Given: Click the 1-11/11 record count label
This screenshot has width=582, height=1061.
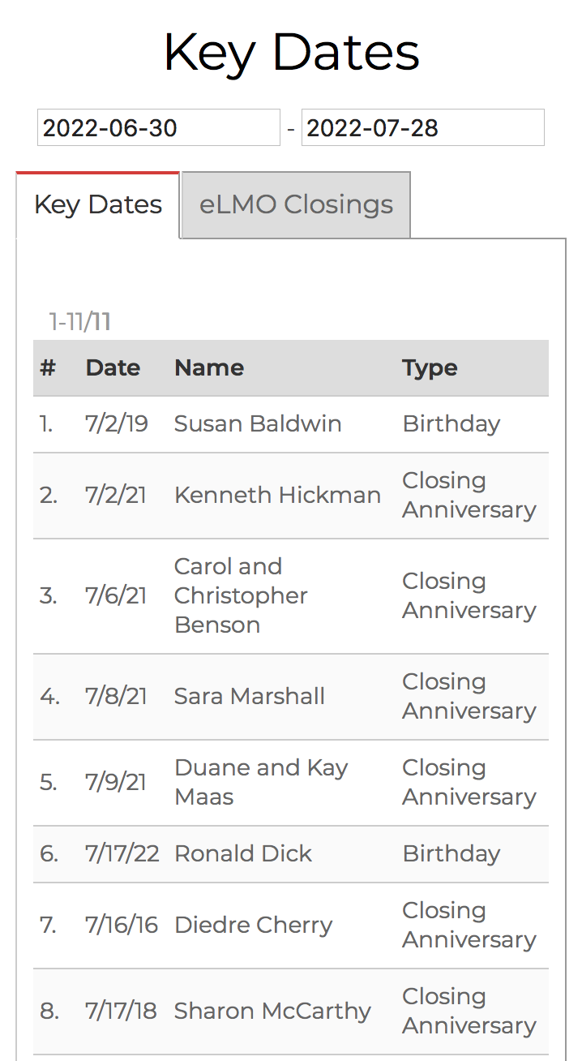Looking at the screenshot, I should pyautogui.click(x=79, y=322).
